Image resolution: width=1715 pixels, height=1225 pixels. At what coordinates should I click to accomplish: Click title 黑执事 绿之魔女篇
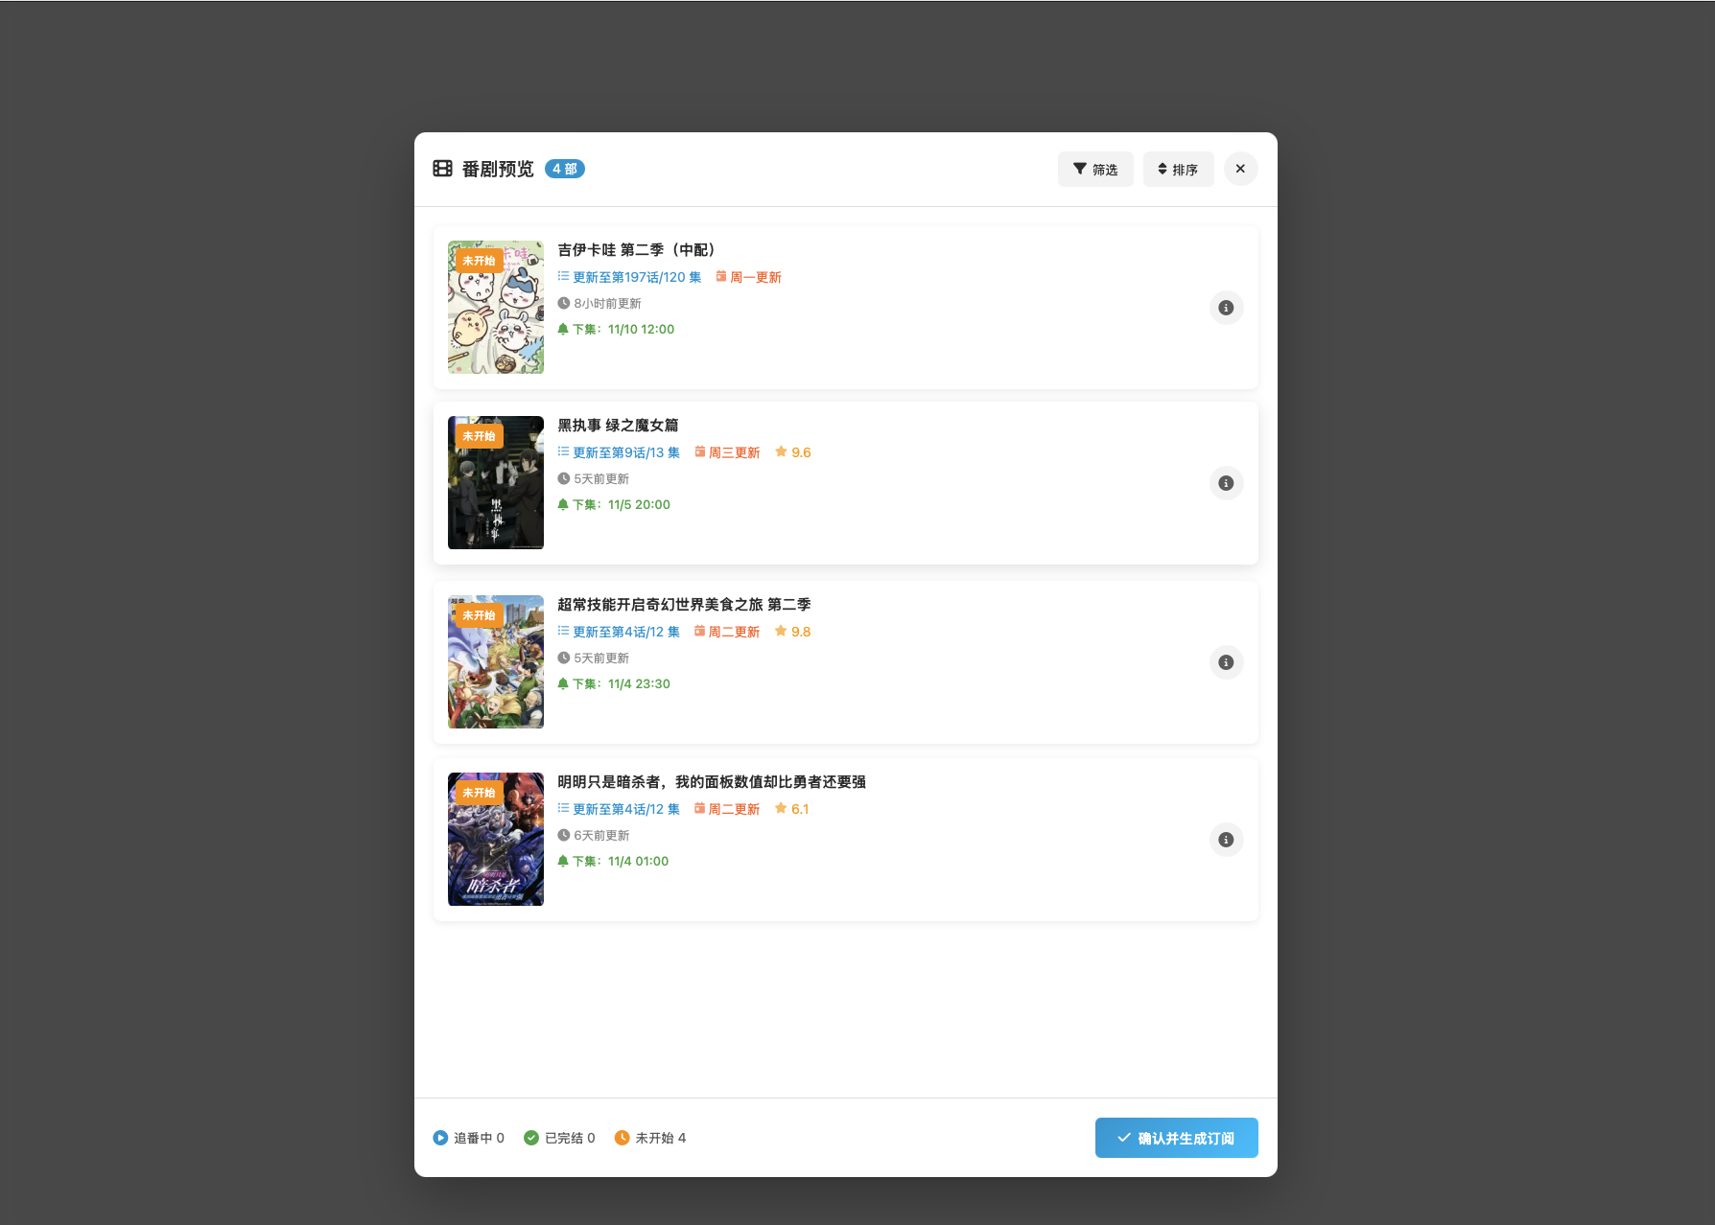(x=618, y=425)
